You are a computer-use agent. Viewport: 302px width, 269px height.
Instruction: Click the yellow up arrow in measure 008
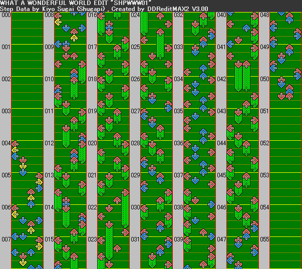click(74, 38)
